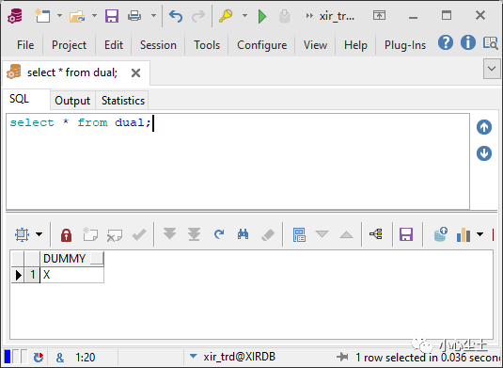Click the search manuals icon

pos(491,42)
